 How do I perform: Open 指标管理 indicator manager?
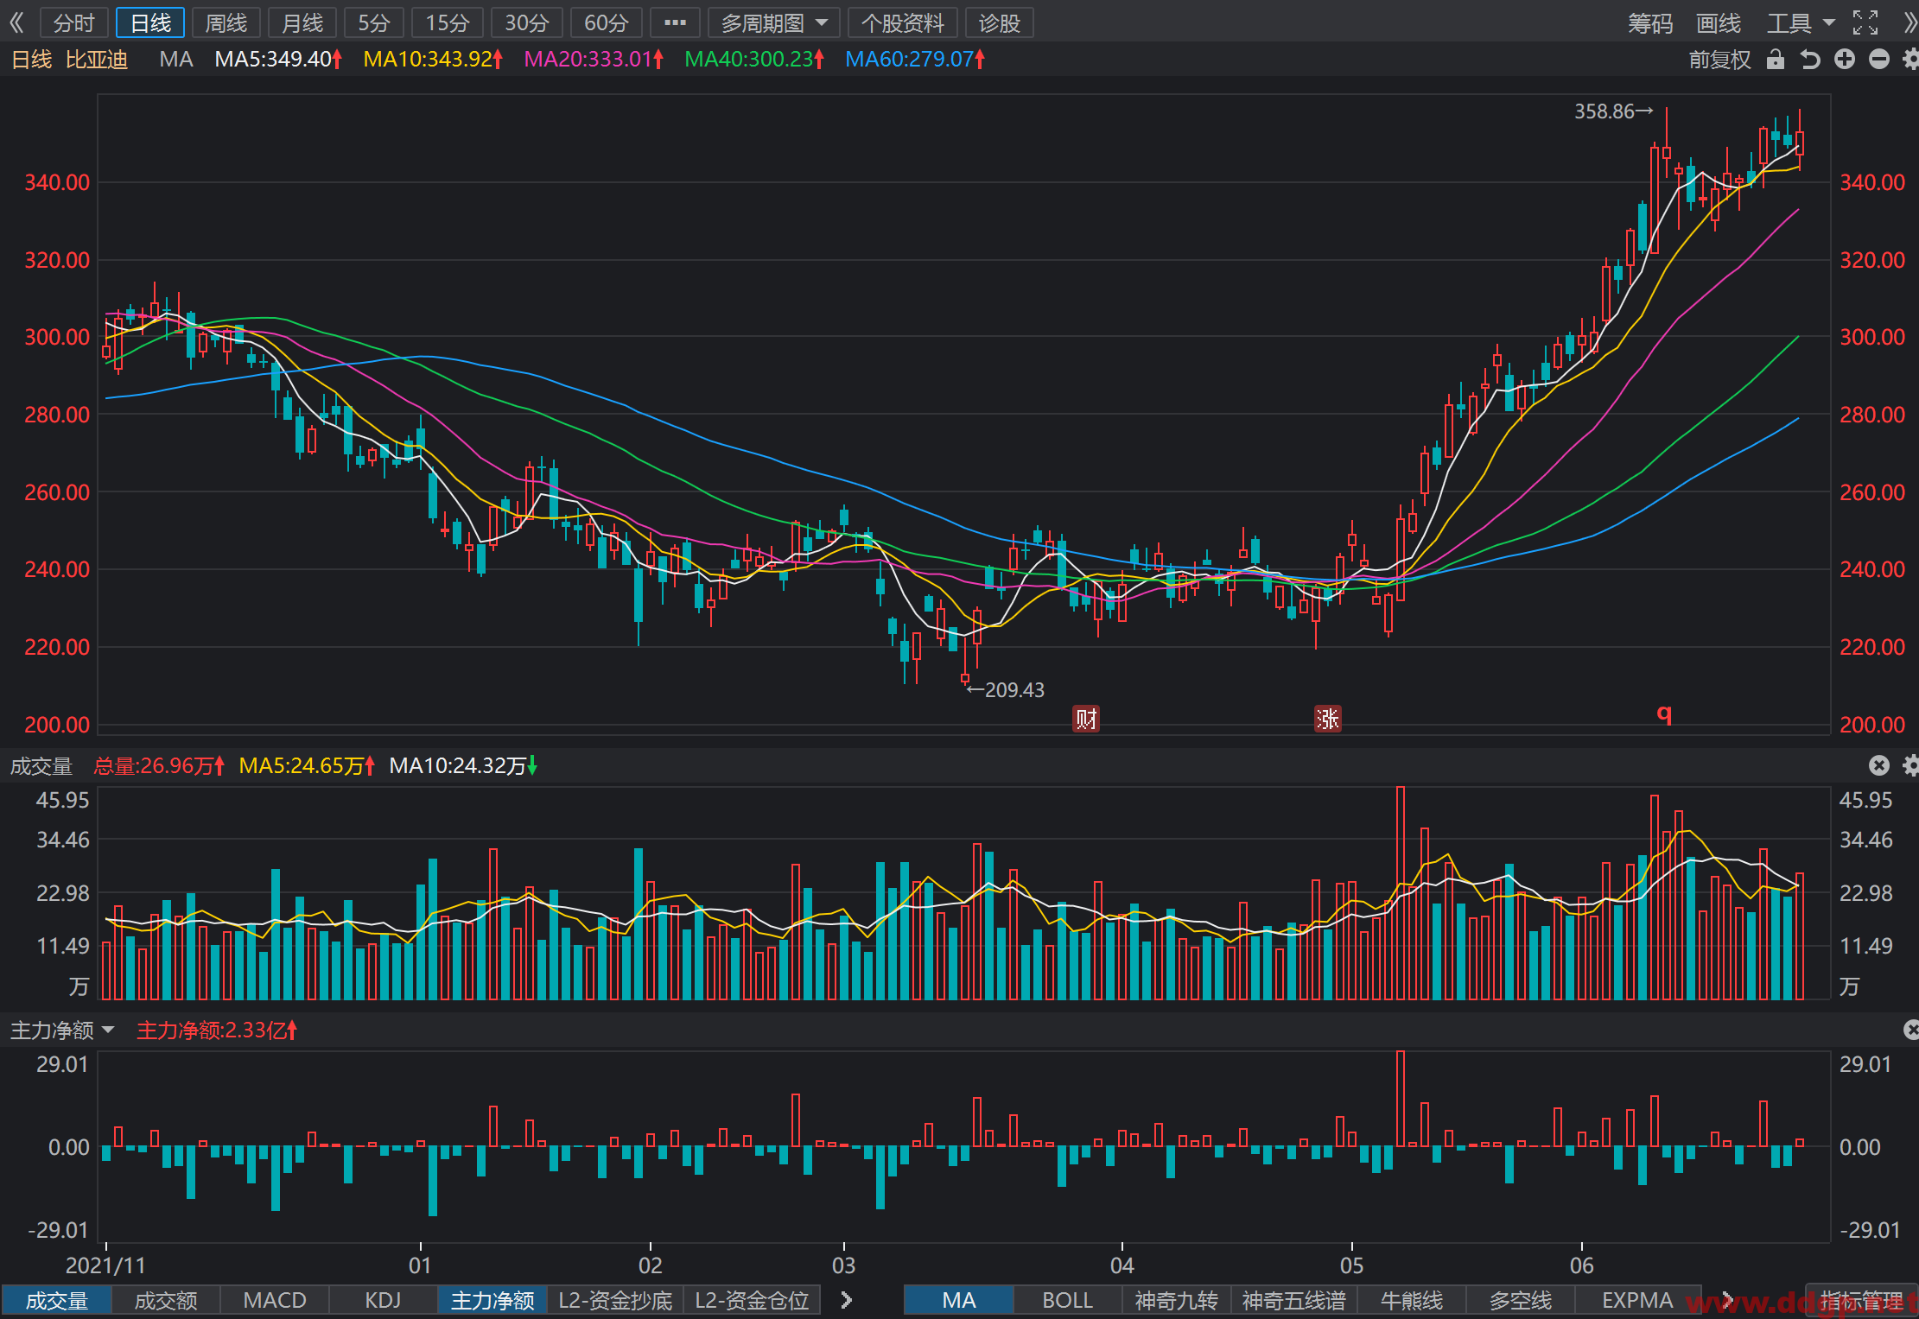[1861, 1301]
